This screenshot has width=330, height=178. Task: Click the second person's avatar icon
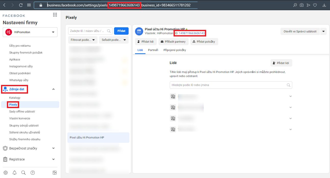pos(173,107)
